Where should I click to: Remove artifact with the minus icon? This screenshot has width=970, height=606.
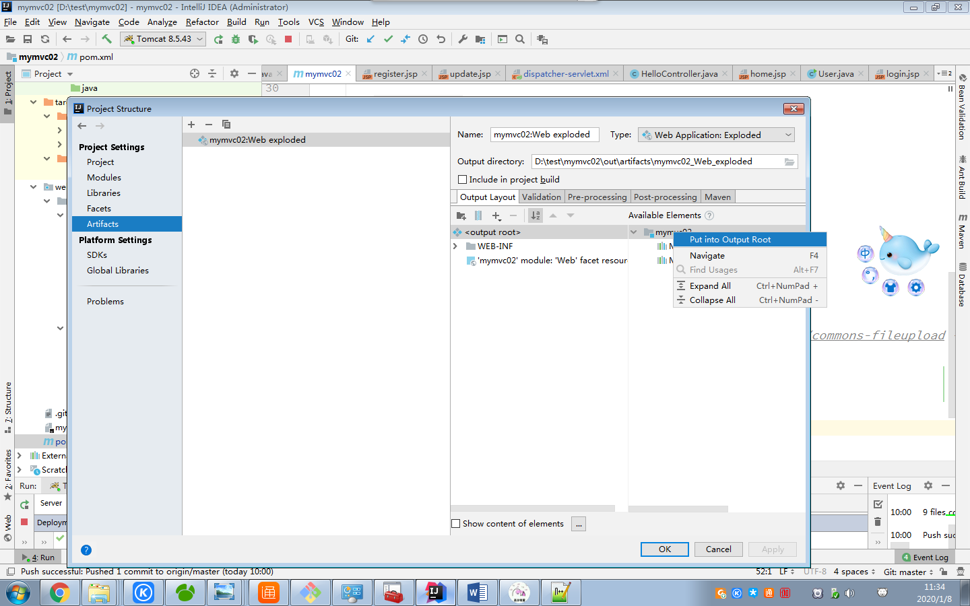209,125
